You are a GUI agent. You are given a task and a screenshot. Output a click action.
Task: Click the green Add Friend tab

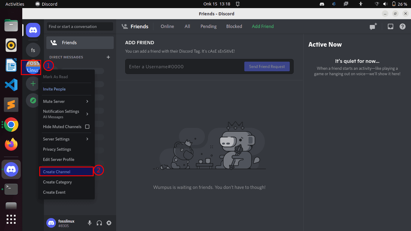coord(263,26)
